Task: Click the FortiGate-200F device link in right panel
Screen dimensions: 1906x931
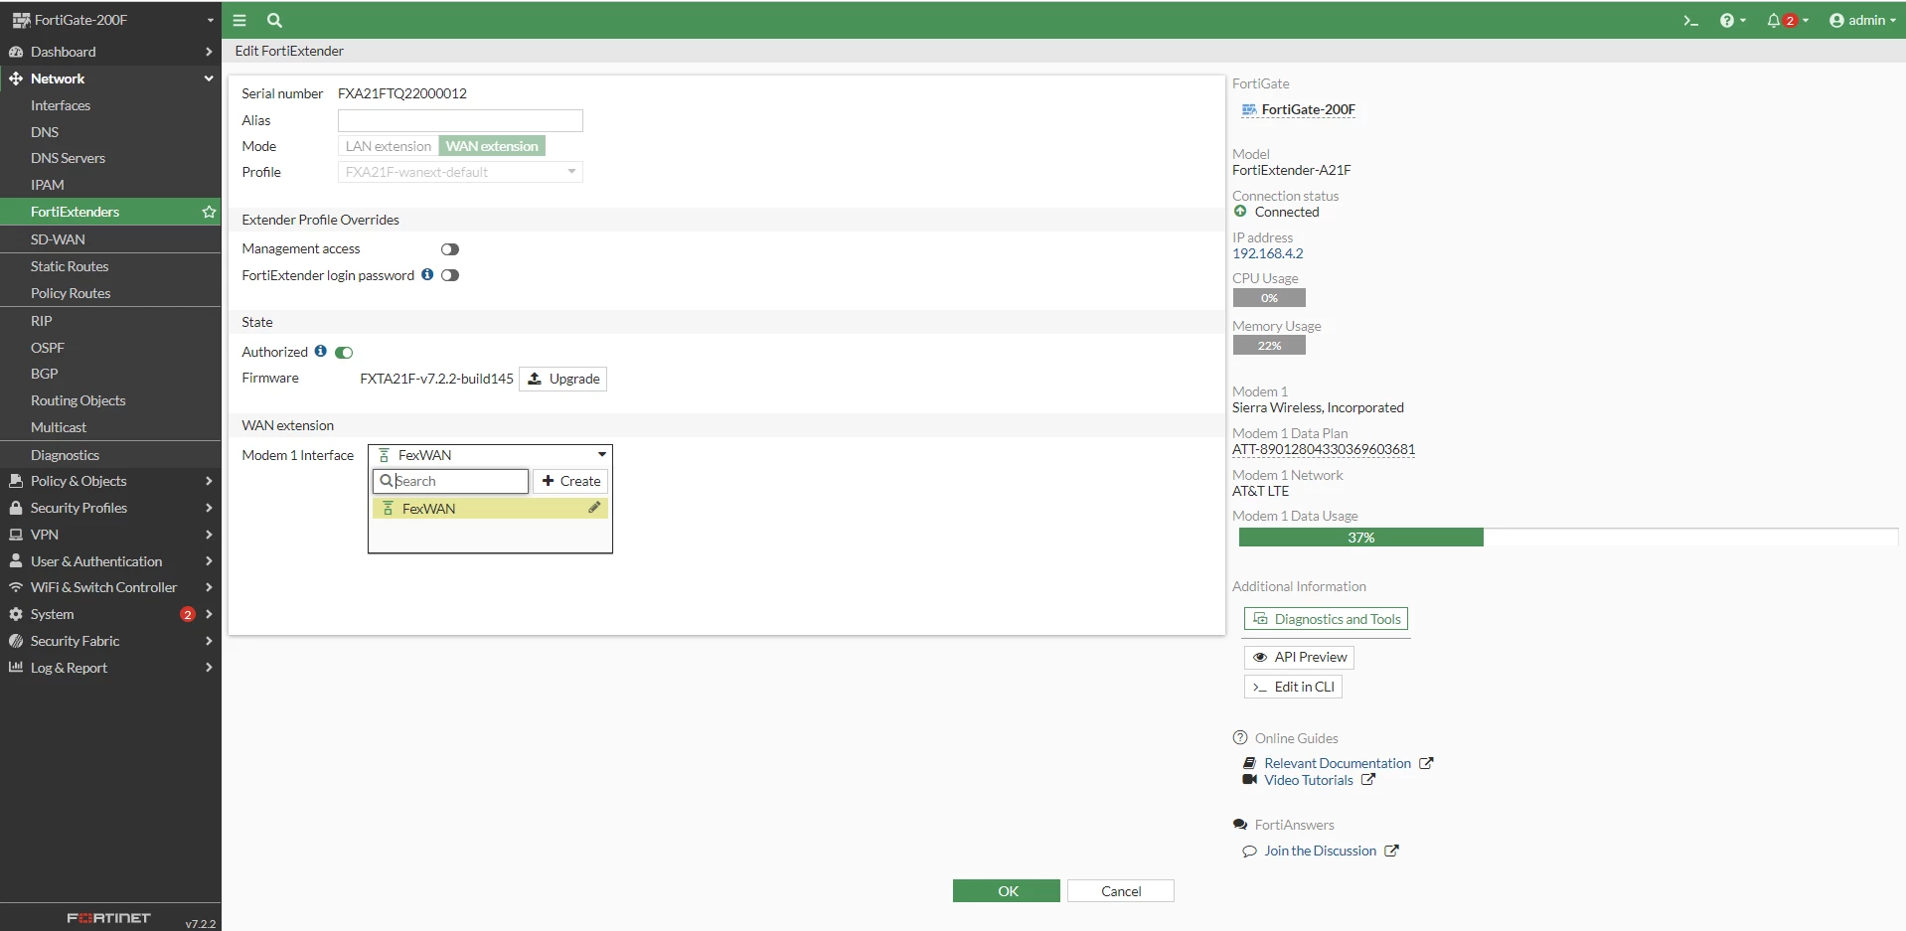Action: (x=1298, y=109)
